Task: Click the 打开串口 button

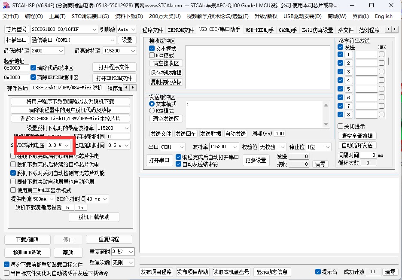Action: (159, 160)
